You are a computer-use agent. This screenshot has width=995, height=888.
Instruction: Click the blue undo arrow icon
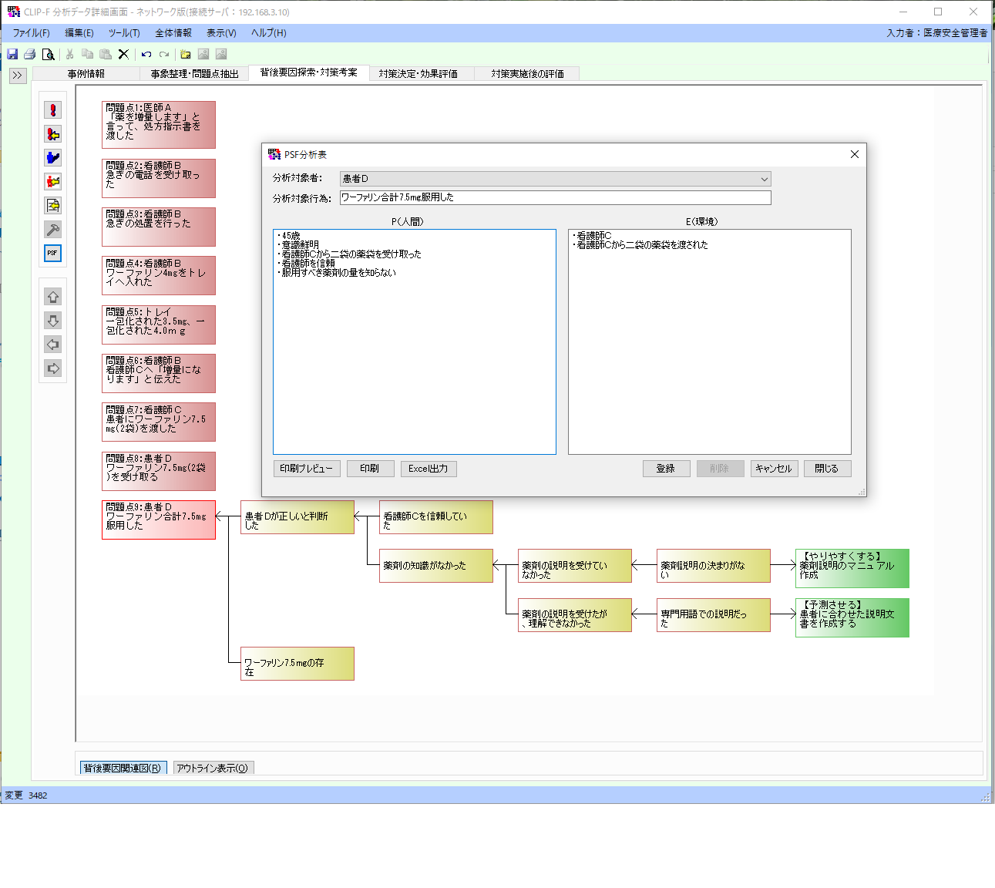tap(146, 54)
